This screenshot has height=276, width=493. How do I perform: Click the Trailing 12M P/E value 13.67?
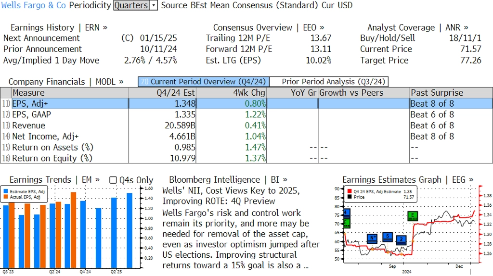click(x=321, y=38)
